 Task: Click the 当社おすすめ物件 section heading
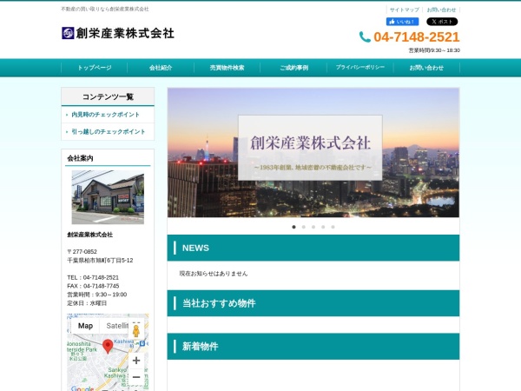pos(313,303)
